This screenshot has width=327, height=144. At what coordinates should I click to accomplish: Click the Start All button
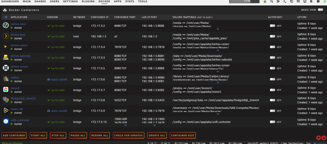click(x=38, y=135)
